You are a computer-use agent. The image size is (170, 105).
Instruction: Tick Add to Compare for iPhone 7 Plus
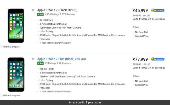(x=1, y=96)
